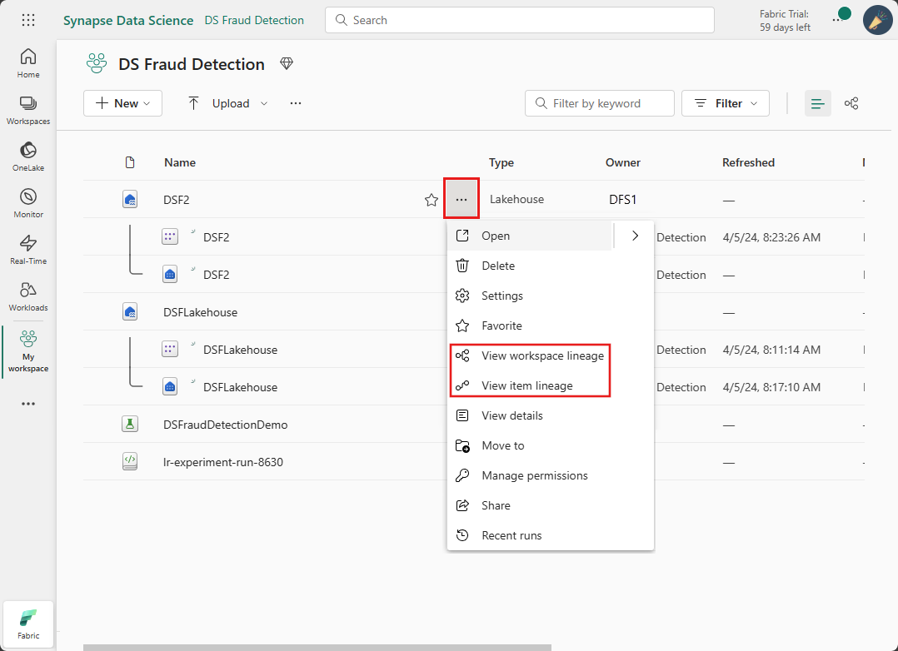Open Real-Time in the sidebar
The width and height of the screenshot is (898, 651).
[28, 250]
